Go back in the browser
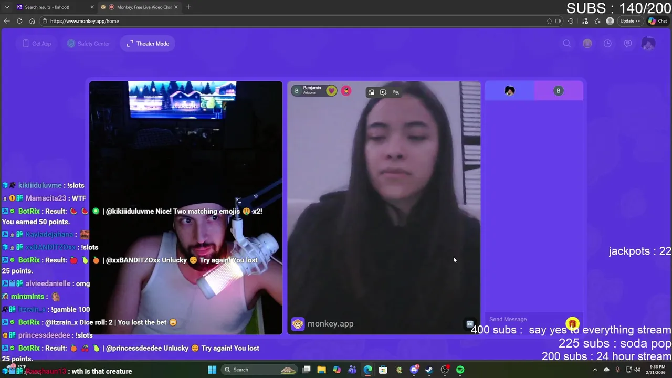The width and height of the screenshot is (672, 378). [7, 21]
